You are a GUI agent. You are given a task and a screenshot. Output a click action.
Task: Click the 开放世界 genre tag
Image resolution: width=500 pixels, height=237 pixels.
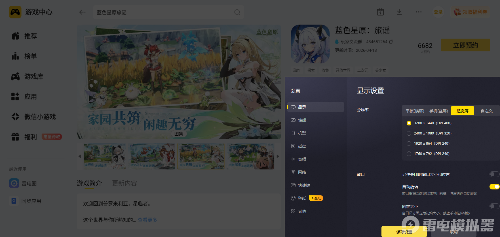click(x=343, y=70)
